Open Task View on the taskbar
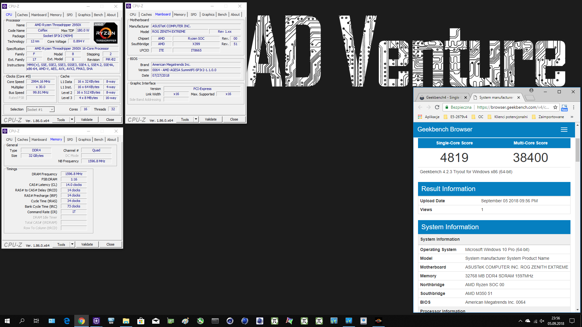The image size is (582, 327). [x=36, y=321]
